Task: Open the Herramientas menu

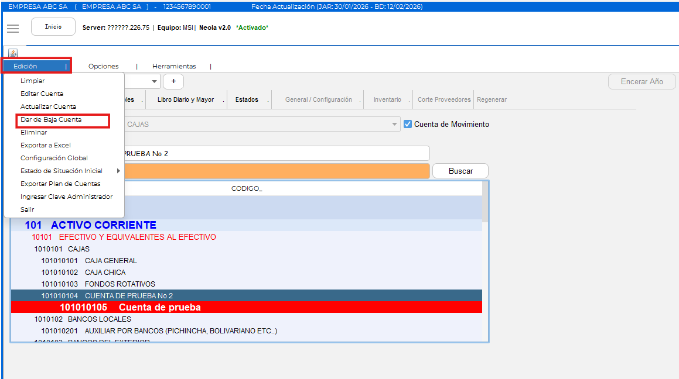Action: click(x=174, y=66)
